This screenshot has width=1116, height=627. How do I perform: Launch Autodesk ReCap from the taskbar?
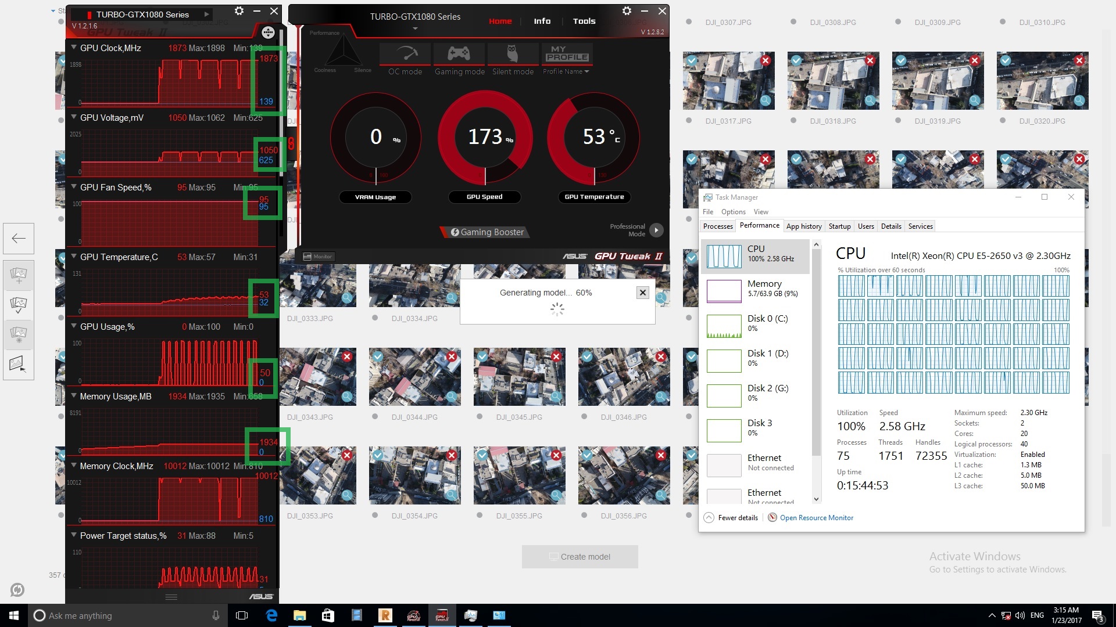(x=385, y=615)
